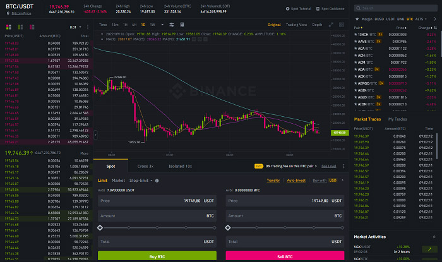The image size is (442, 262).
Task: Open My Trades tab
Action: 397,119
